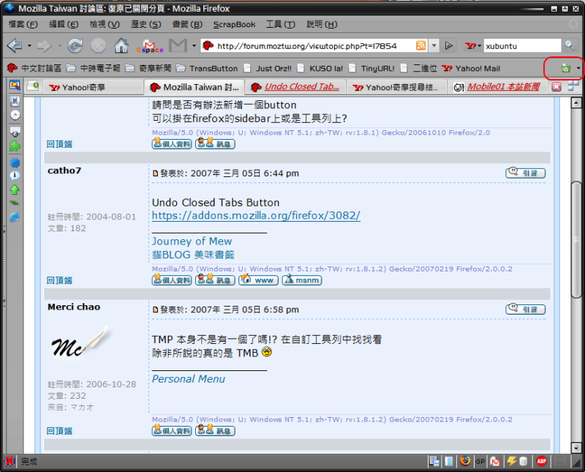The image size is (585, 472).
Task: Click 二進位 bookmark
Action: pyautogui.click(x=418, y=68)
